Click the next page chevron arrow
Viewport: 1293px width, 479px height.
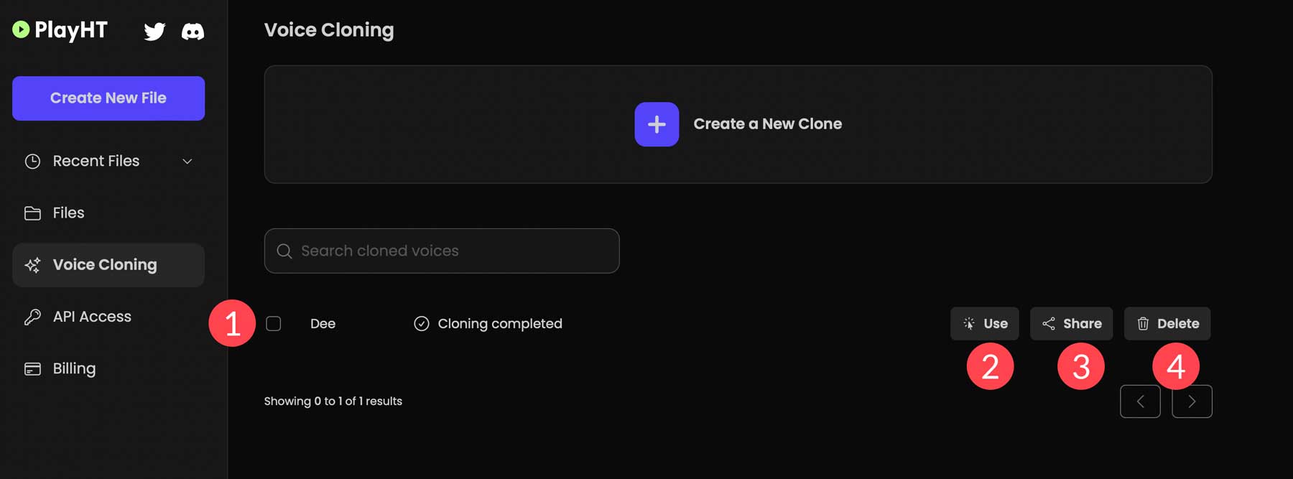point(1192,401)
